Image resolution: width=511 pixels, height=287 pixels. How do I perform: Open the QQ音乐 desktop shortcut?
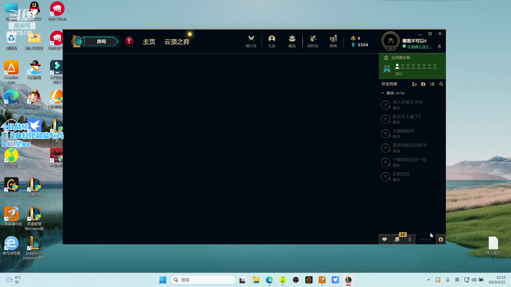[11, 158]
